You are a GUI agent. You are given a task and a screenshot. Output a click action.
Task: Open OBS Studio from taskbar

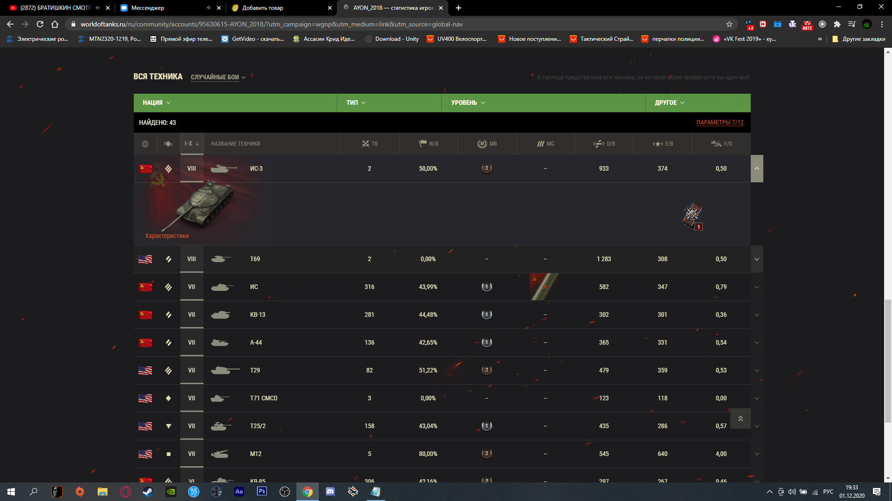285,492
